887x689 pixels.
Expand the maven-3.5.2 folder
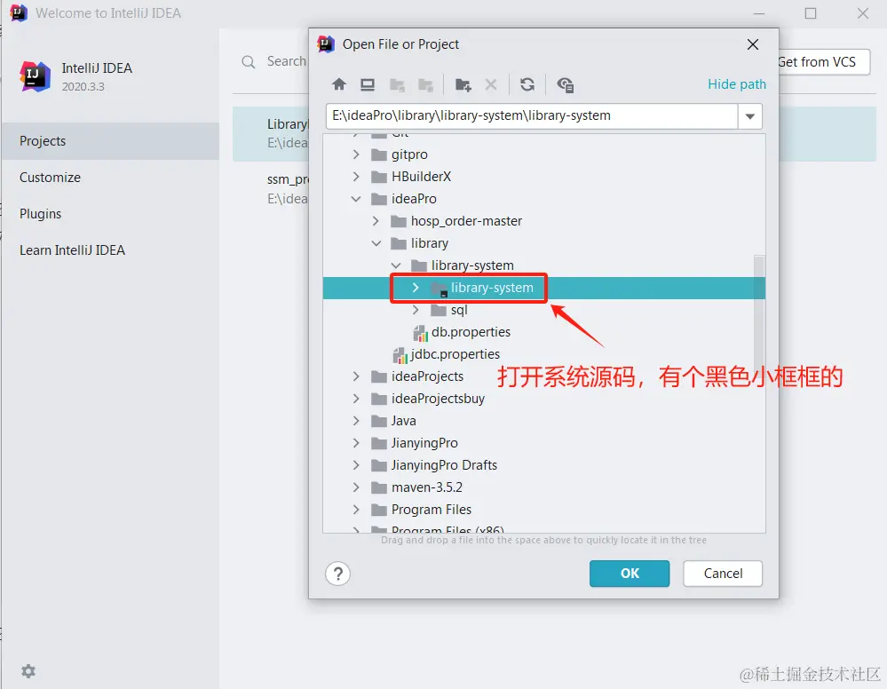[356, 487]
